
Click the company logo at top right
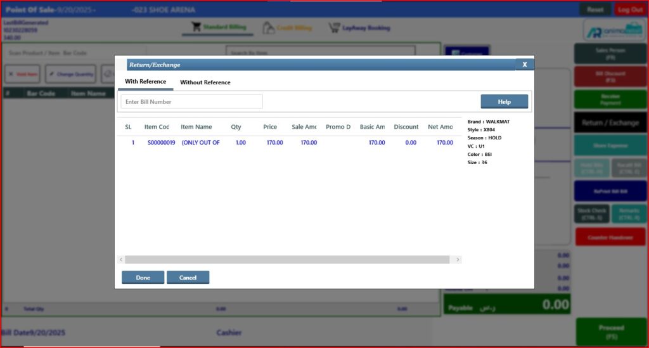[612, 30]
